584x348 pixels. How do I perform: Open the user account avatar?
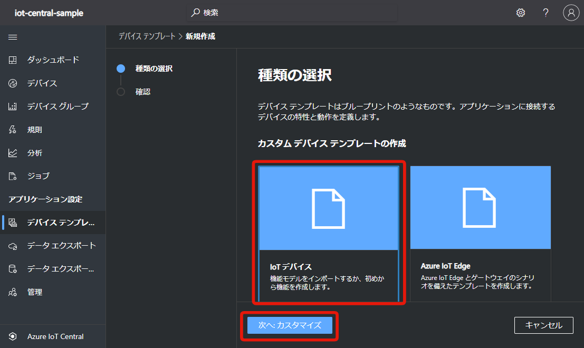coord(571,13)
